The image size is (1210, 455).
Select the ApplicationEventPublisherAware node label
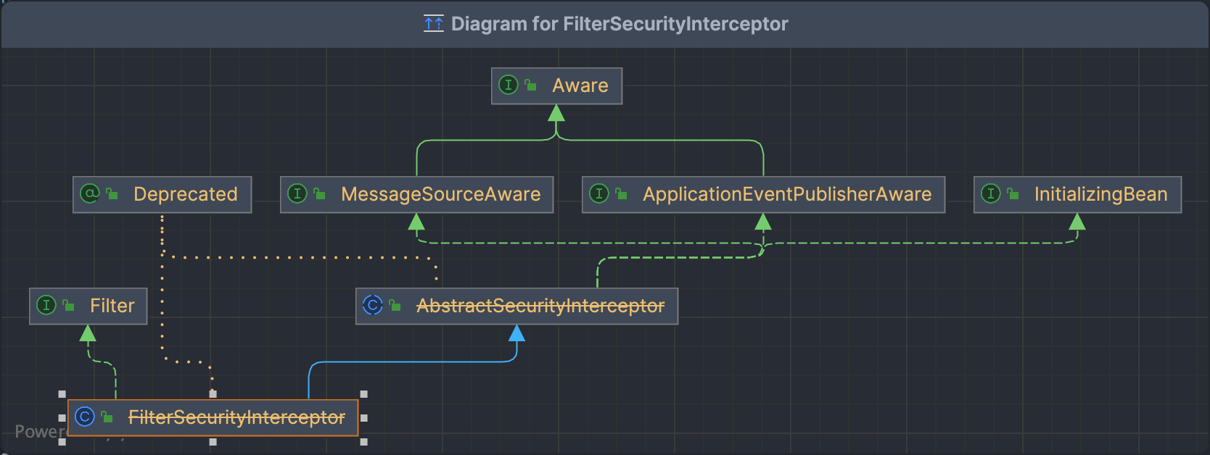click(787, 194)
